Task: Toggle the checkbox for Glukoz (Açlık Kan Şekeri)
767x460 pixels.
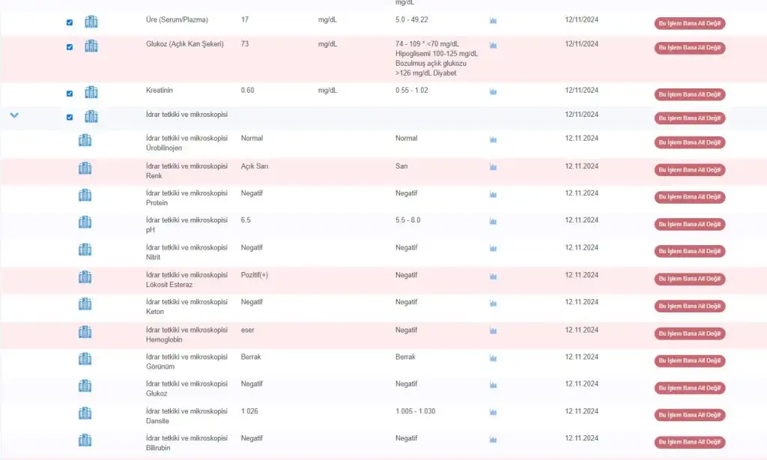Action: (70, 46)
